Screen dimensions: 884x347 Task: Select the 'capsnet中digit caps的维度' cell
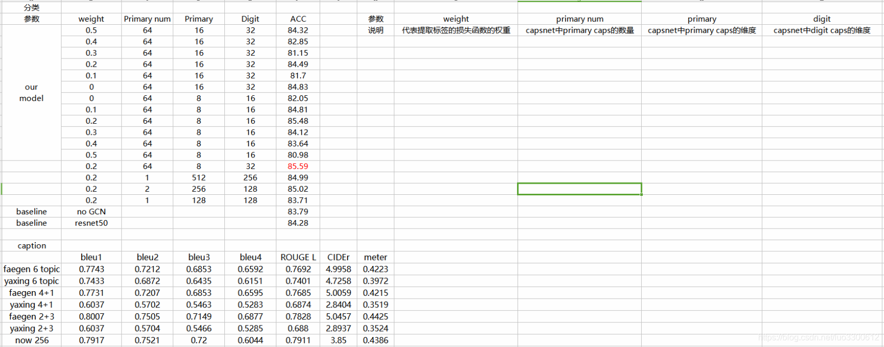(822, 31)
